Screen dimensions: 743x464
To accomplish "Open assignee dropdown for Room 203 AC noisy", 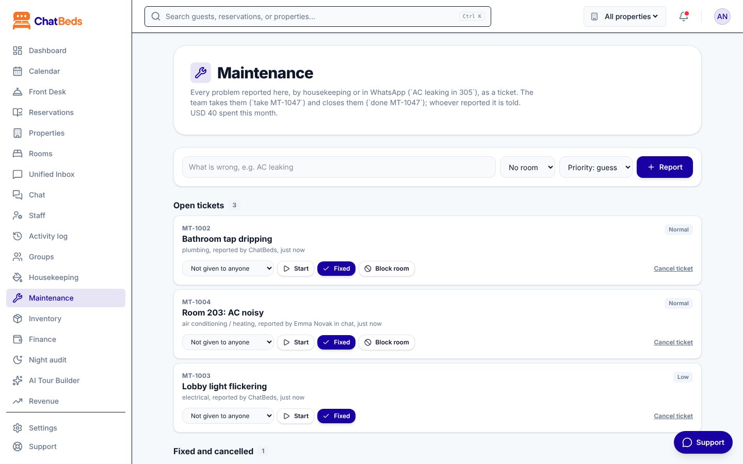I will point(228,342).
